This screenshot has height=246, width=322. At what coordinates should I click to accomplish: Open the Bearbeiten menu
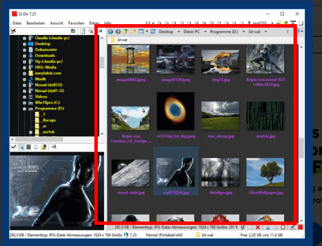pos(36,23)
